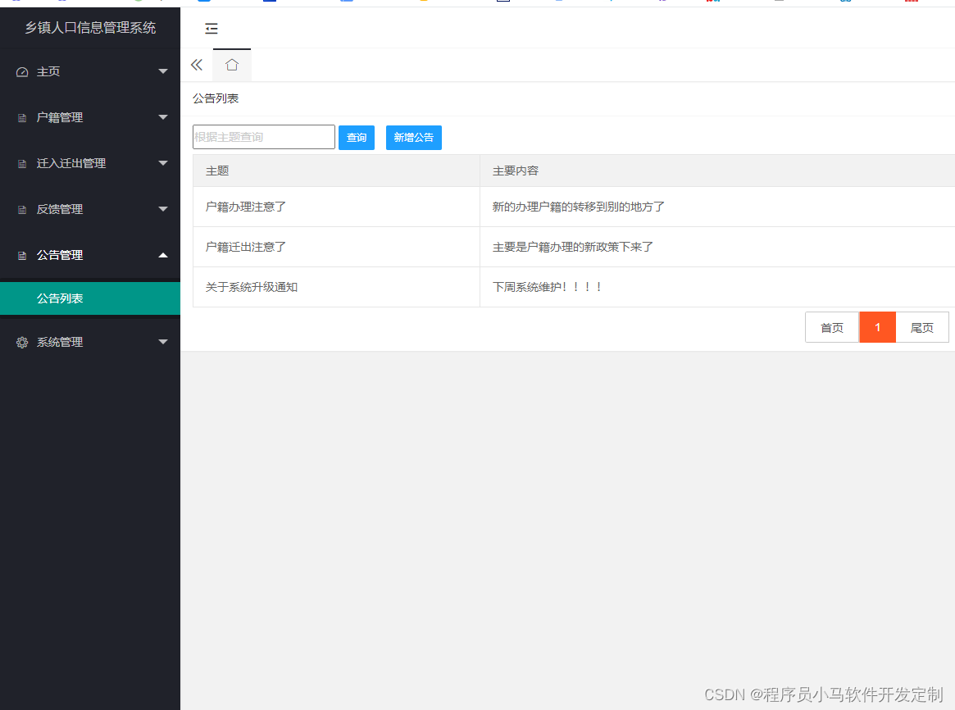Click the sidebar collapse hamburger icon

click(211, 29)
